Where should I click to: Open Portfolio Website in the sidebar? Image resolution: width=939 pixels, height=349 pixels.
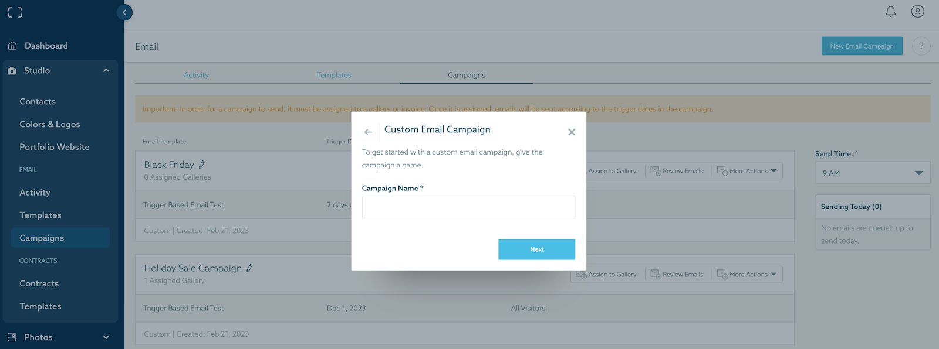tap(55, 148)
